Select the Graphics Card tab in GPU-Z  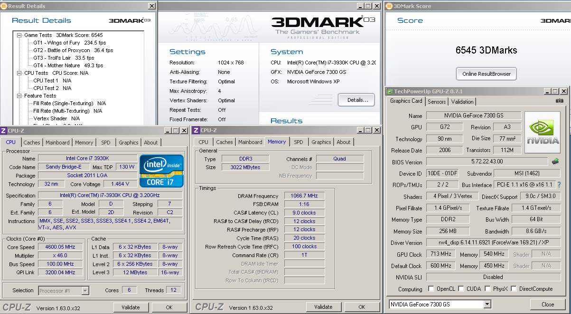click(x=406, y=100)
